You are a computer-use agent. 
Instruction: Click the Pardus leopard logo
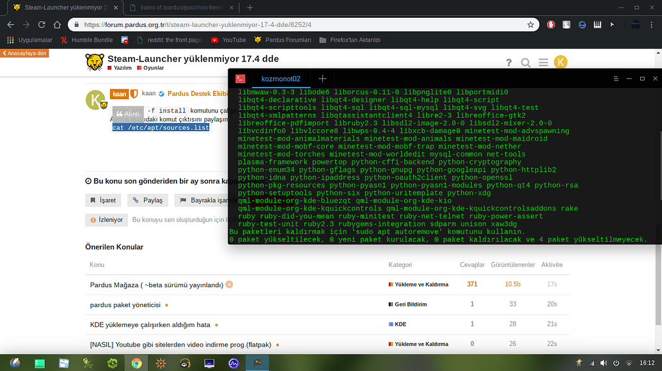pyautogui.click(x=95, y=62)
